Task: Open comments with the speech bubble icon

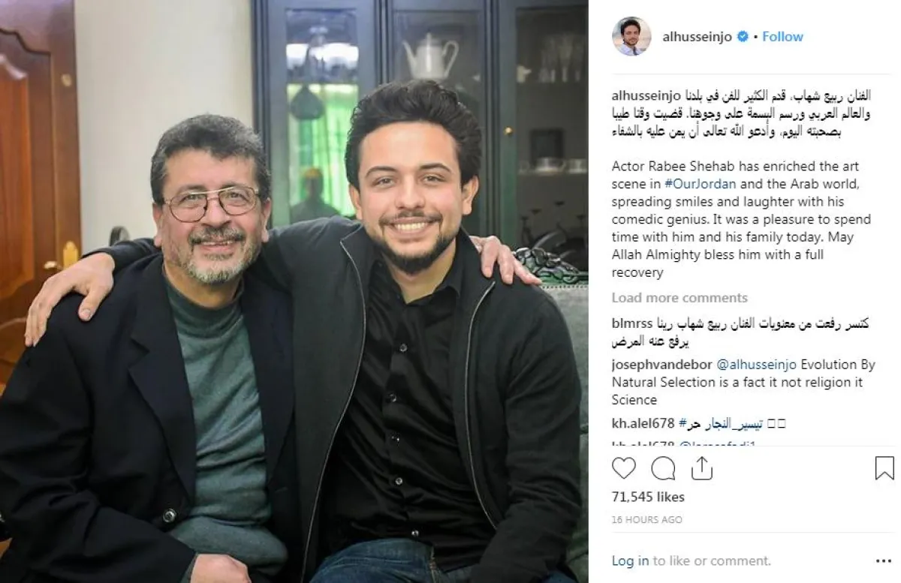Action: point(663,468)
